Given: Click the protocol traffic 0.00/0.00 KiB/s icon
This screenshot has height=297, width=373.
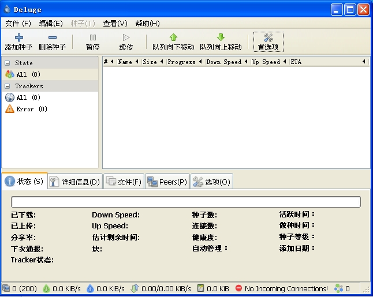Looking at the screenshot, I should [x=135, y=288].
